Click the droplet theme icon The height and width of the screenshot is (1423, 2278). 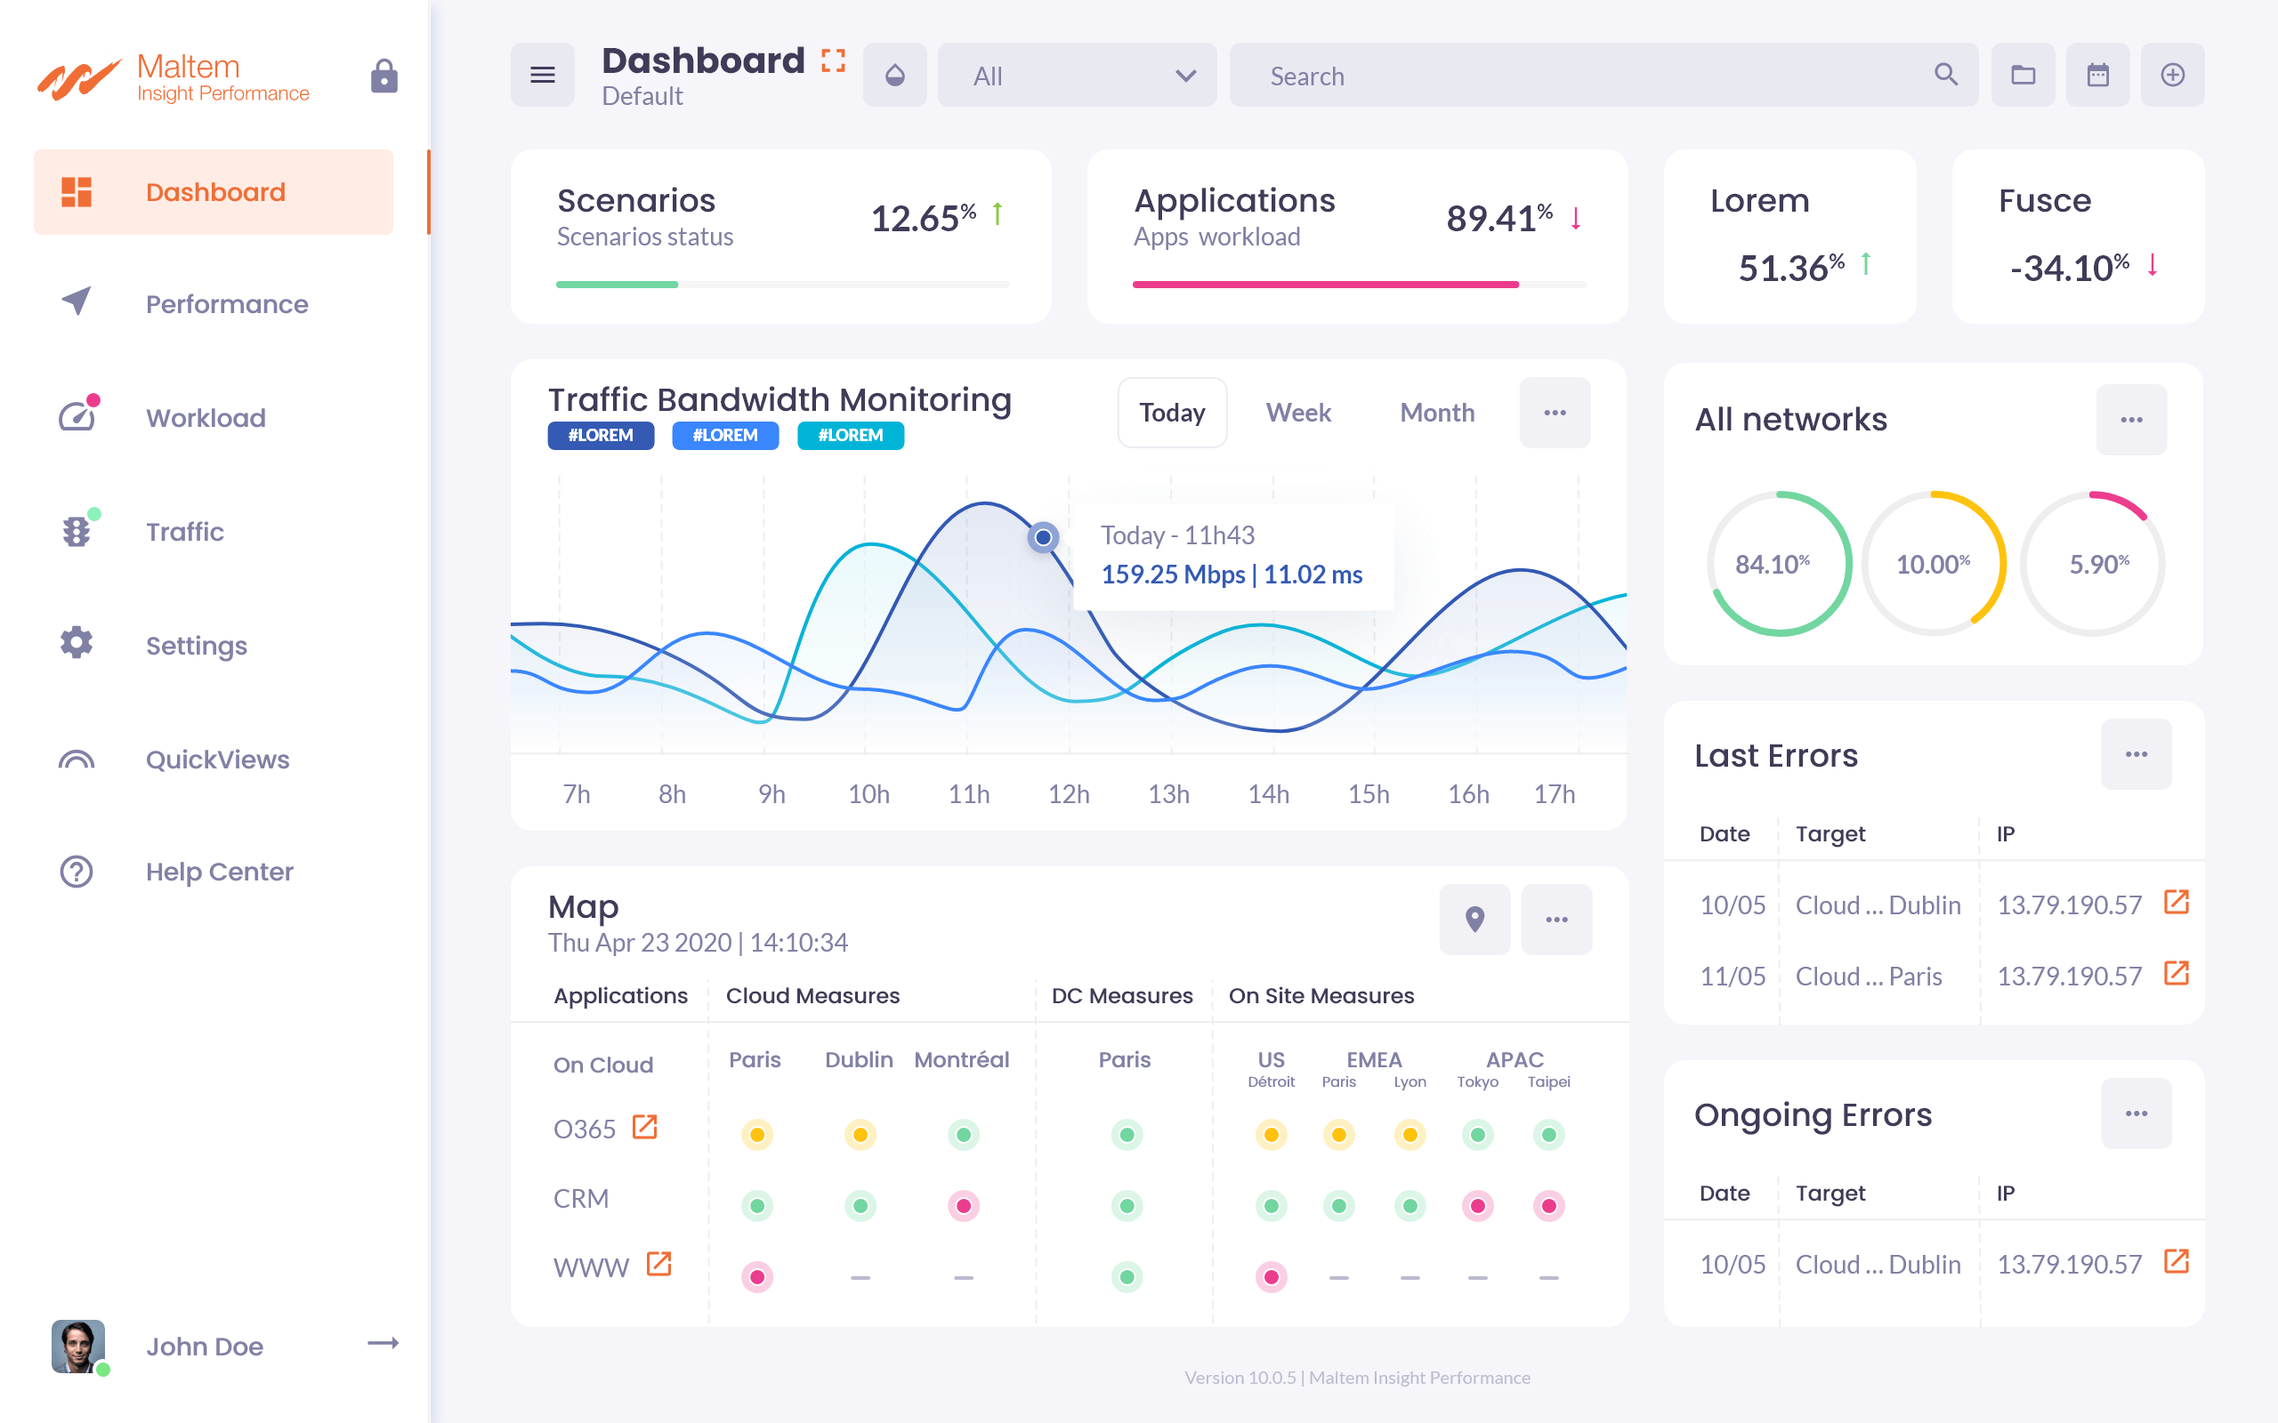[x=894, y=76]
